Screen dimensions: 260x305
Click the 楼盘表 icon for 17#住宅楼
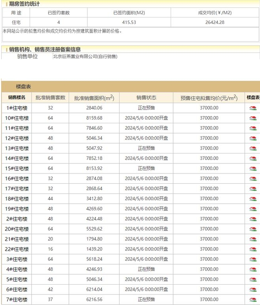[x=253, y=189]
